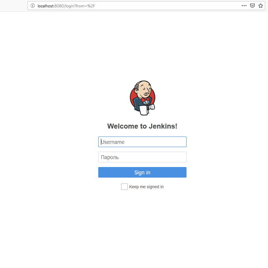Click the 'Keep me signed in' label text

coord(146,187)
